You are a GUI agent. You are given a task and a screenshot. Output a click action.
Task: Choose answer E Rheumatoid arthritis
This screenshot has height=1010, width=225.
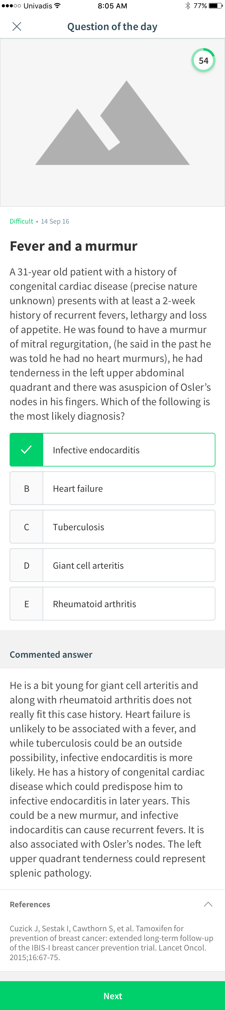(112, 603)
